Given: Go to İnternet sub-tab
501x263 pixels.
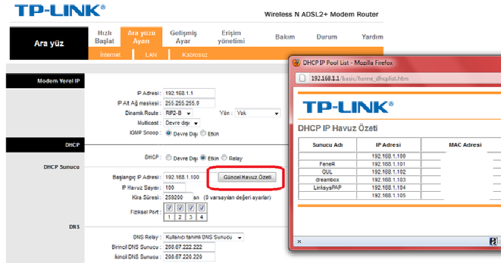Looking at the screenshot, I should (x=110, y=54).
